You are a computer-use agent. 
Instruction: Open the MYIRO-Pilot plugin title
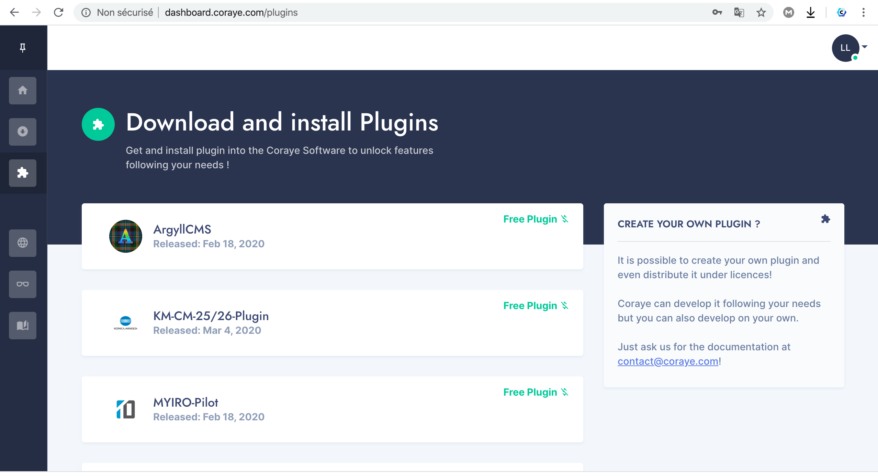coord(185,403)
